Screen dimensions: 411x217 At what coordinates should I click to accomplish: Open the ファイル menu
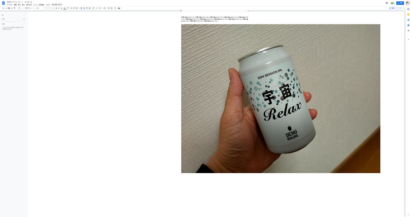[10, 5]
